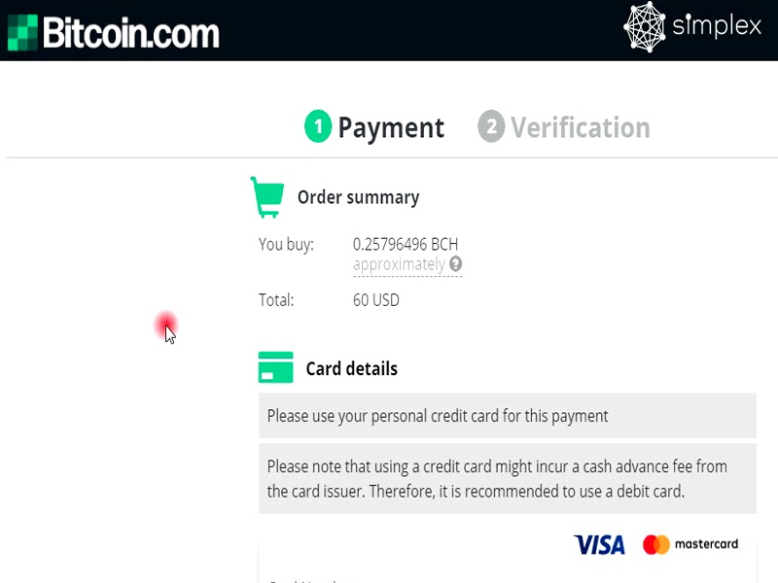The image size is (778, 583).
Task: Click the 60 USD total value
Action: tap(376, 300)
